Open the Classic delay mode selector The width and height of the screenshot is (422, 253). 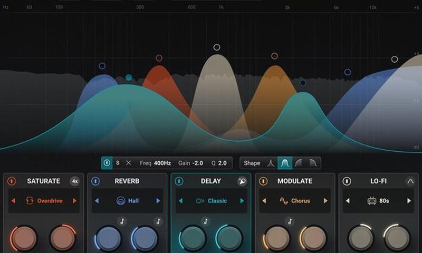[210, 201]
